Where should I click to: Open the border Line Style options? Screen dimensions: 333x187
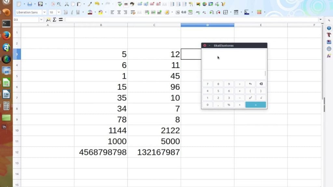click(236, 12)
